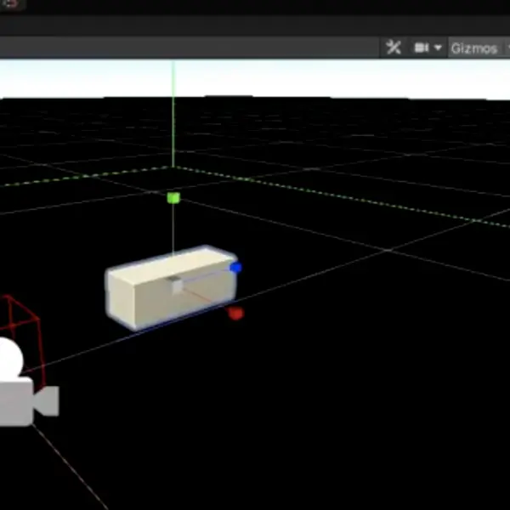The image size is (510, 510).
Task: Click the scene camera settings icon
Action: point(422,48)
